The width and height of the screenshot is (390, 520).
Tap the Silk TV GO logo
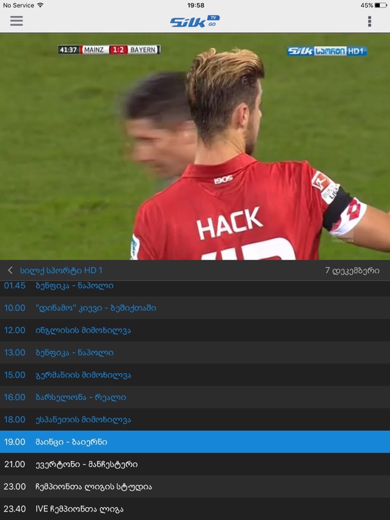[195, 21]
